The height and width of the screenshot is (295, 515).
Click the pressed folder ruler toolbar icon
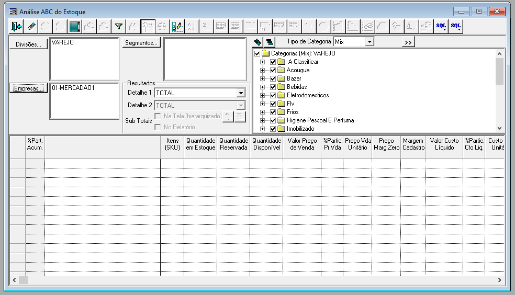click(x=148, y=26)
